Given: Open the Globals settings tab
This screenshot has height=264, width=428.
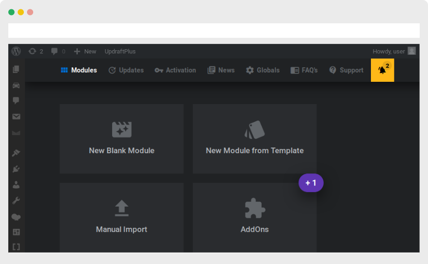Looking at the screenshot, I should (x=263, y=70).
